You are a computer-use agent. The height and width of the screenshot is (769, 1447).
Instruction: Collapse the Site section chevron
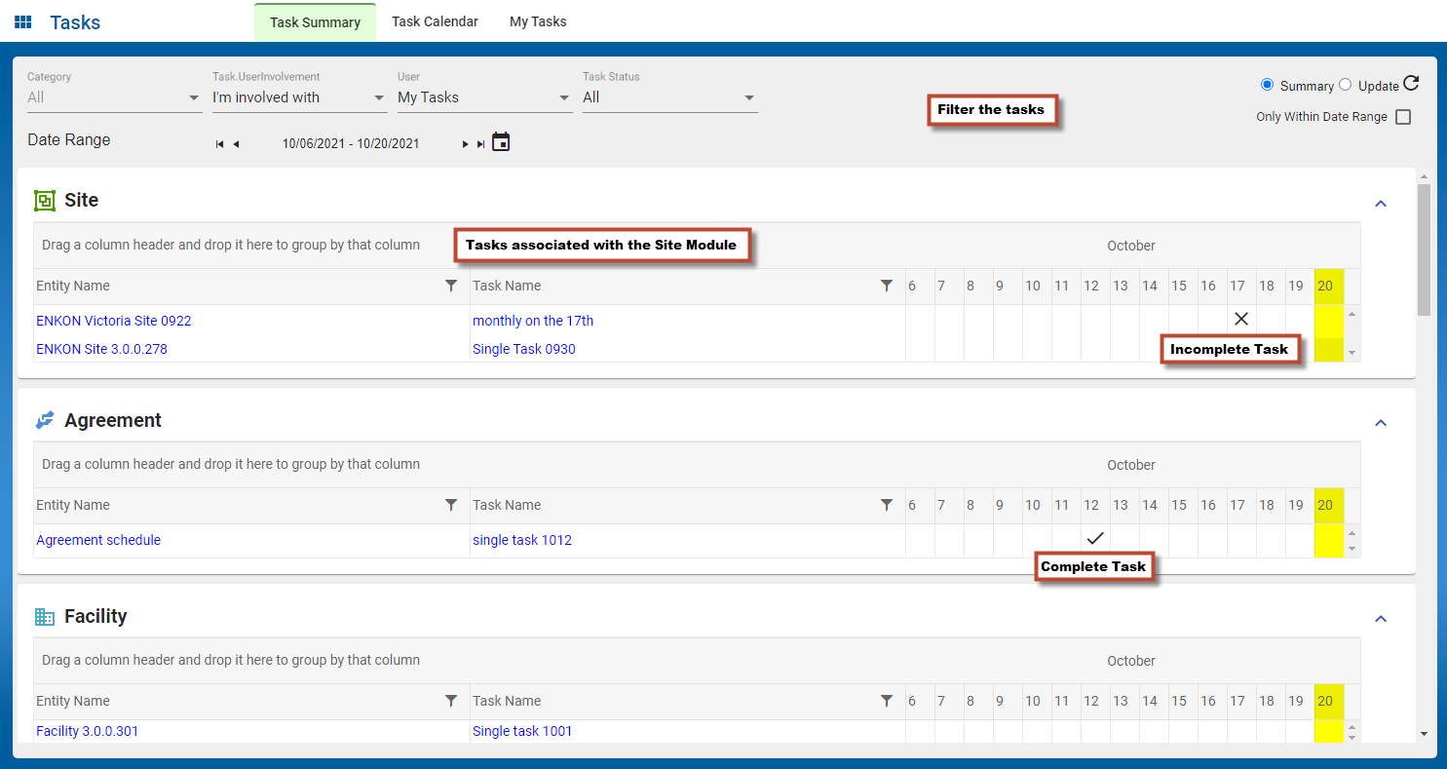click(1380, 204)
